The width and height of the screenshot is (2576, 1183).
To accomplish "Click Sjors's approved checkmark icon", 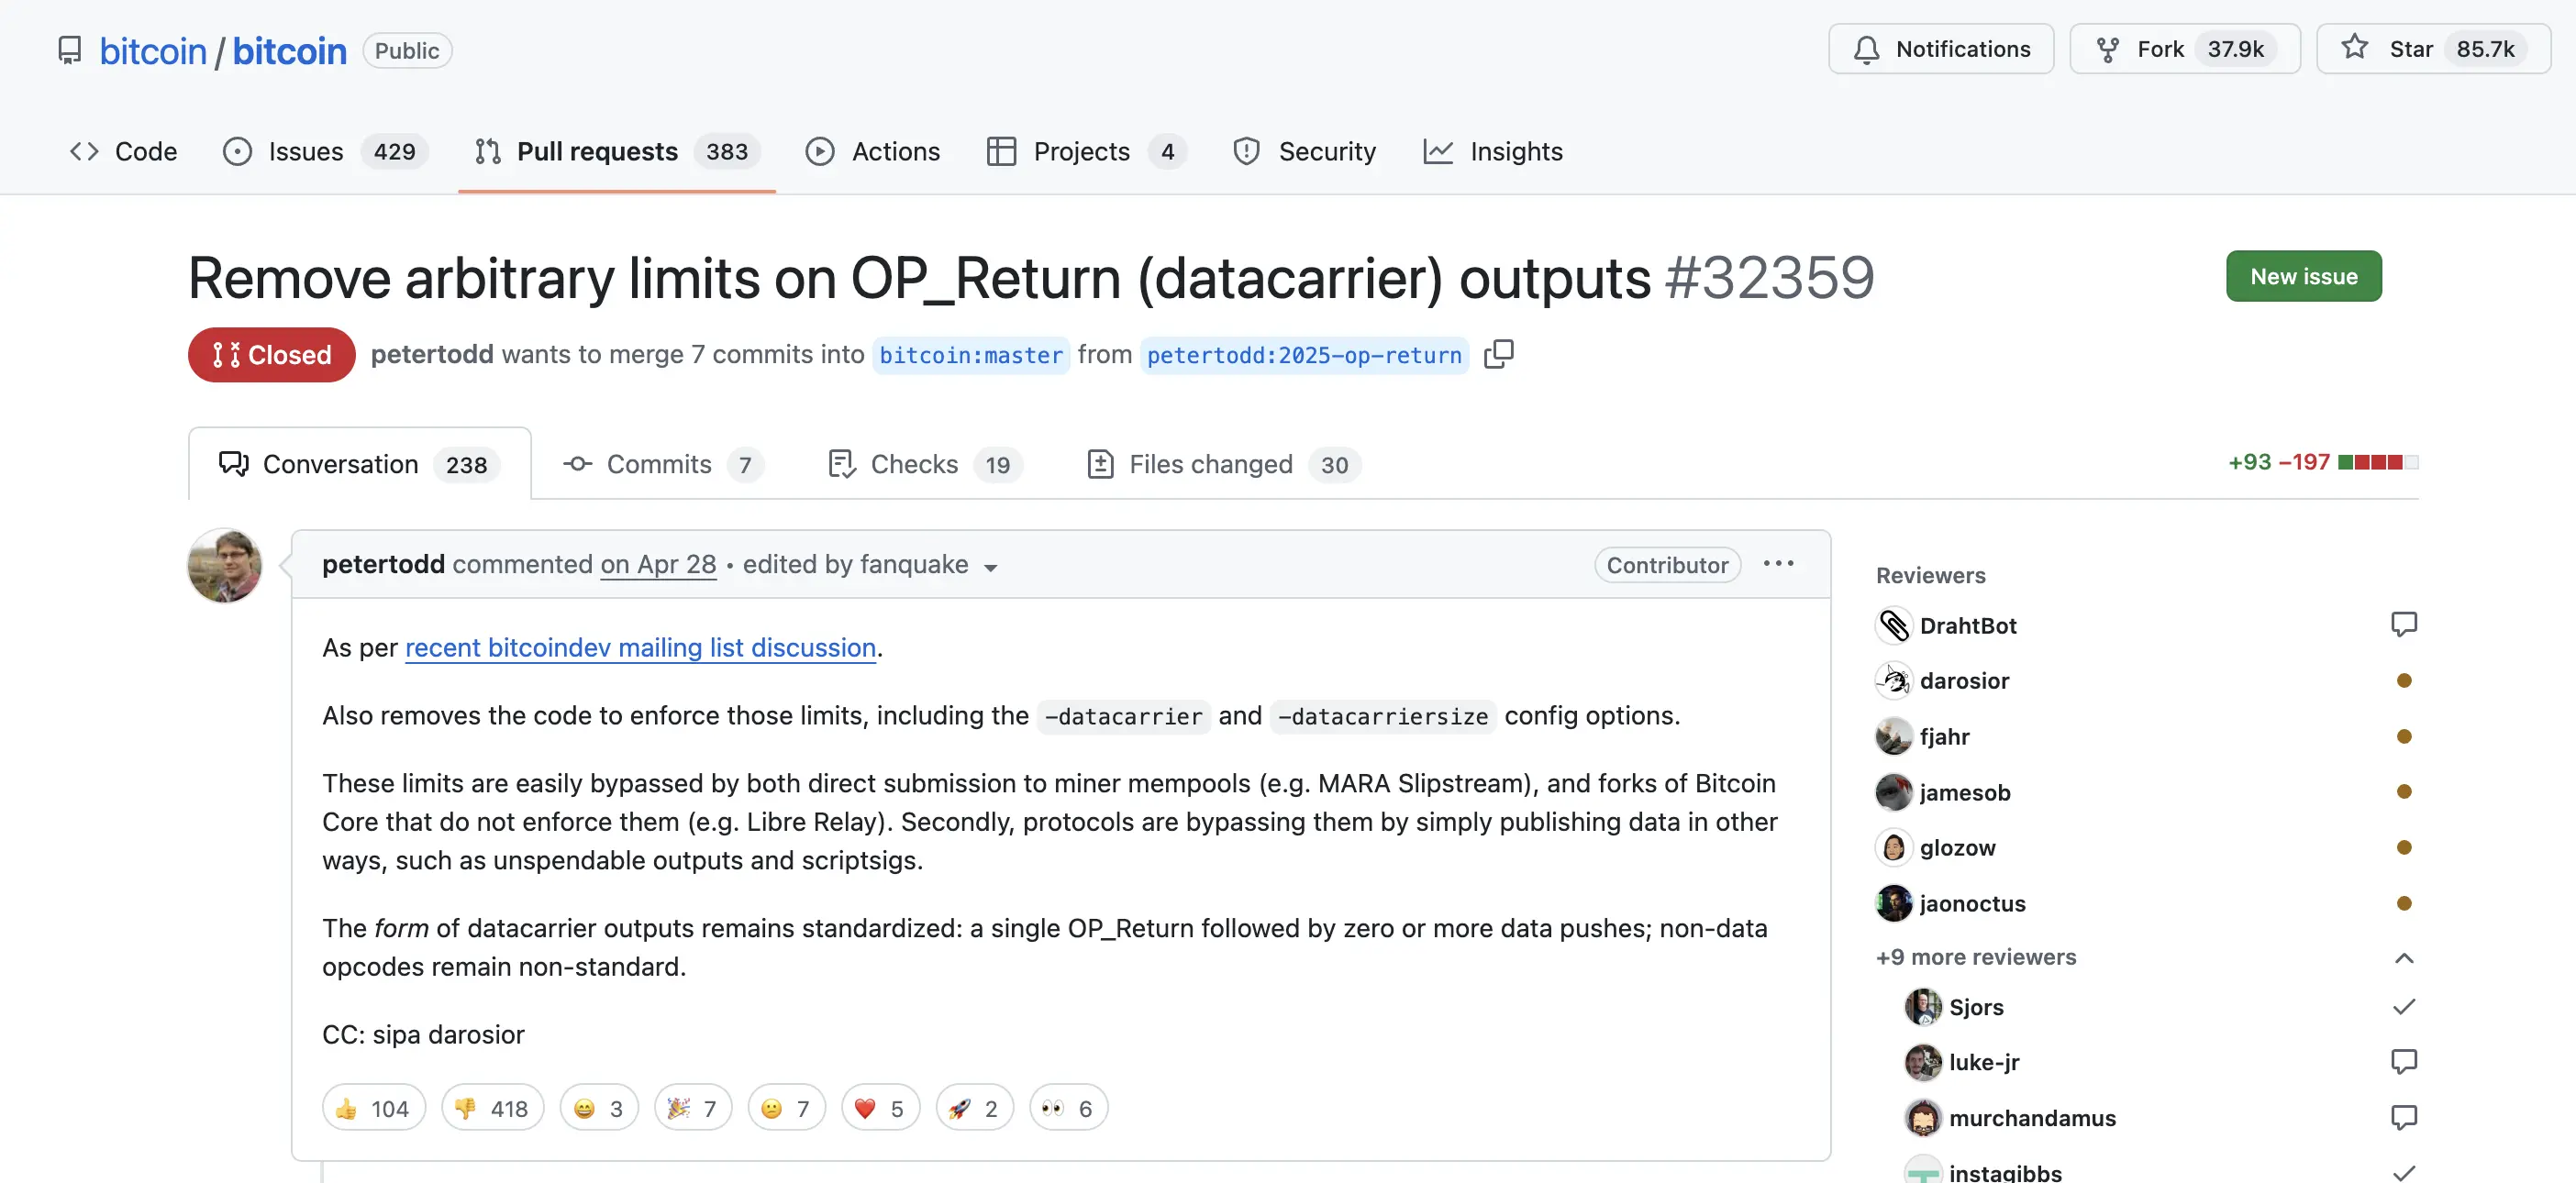I will pyautogui.click(x=2403, y=1006).
